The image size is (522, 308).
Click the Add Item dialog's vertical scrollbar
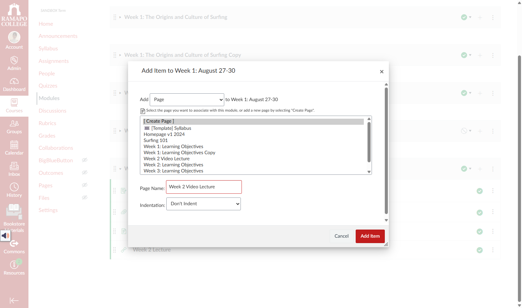(386, 151)
